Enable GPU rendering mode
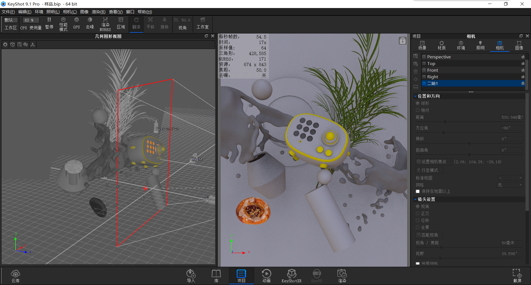The image size is (531, 285). pos(76,24)
